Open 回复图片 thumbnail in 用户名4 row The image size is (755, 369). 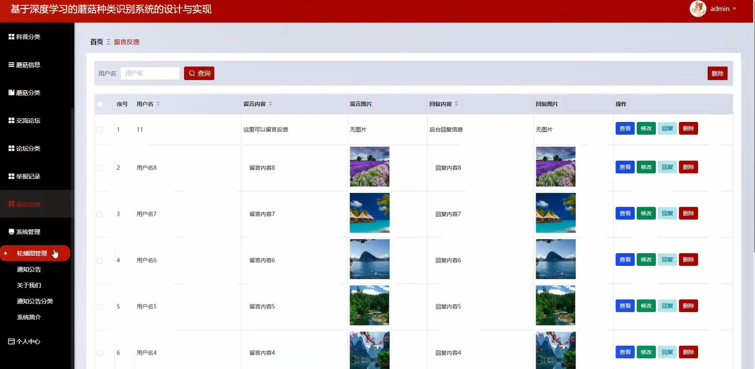tap(555, 351)
